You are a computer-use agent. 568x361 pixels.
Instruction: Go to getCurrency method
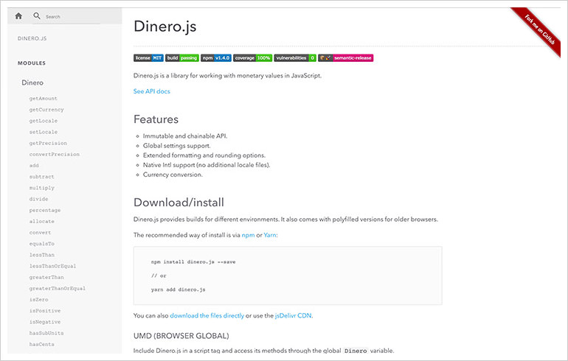pyautogui.click(x=46, y=110)
